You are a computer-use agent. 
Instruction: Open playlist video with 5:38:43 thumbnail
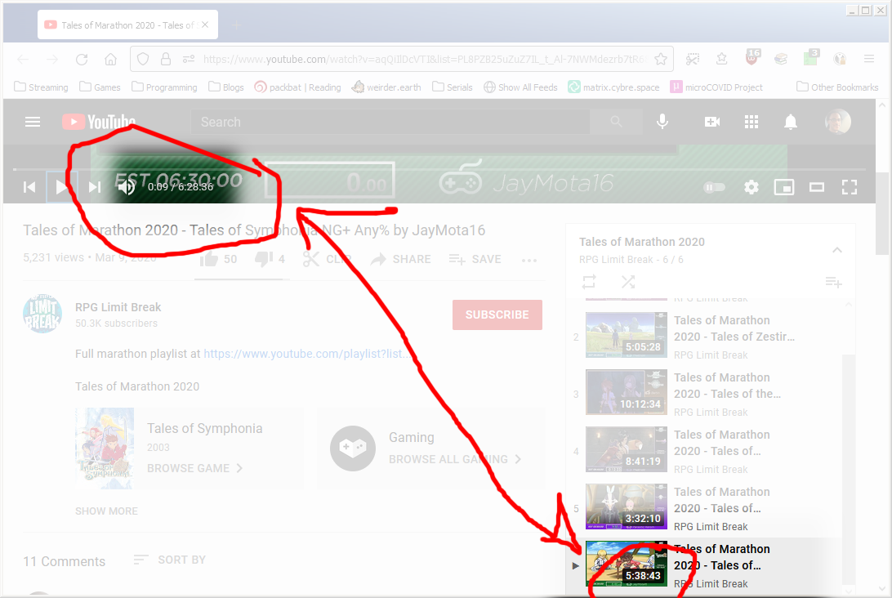[x=627, y=564]
